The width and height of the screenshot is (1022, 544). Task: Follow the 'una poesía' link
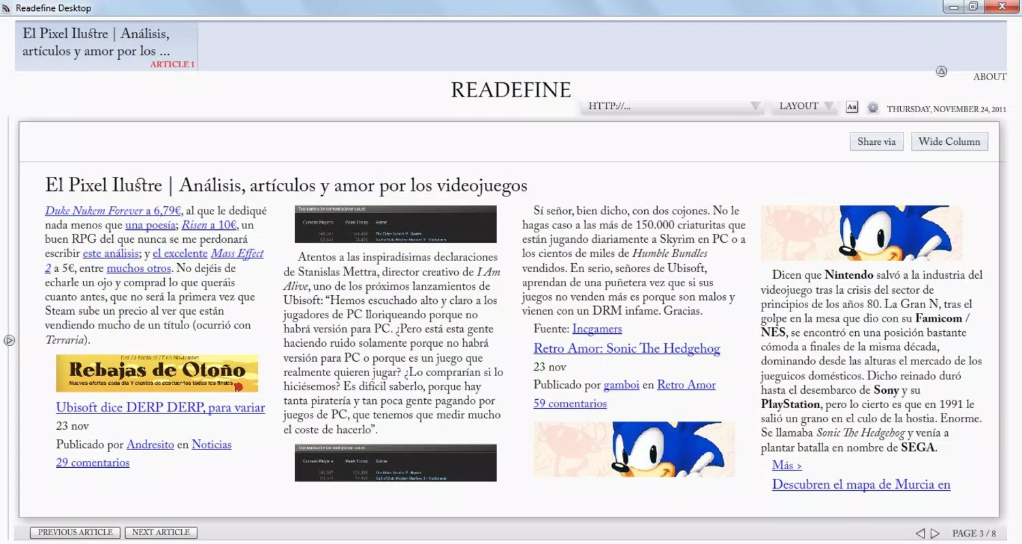click(151, 225)
